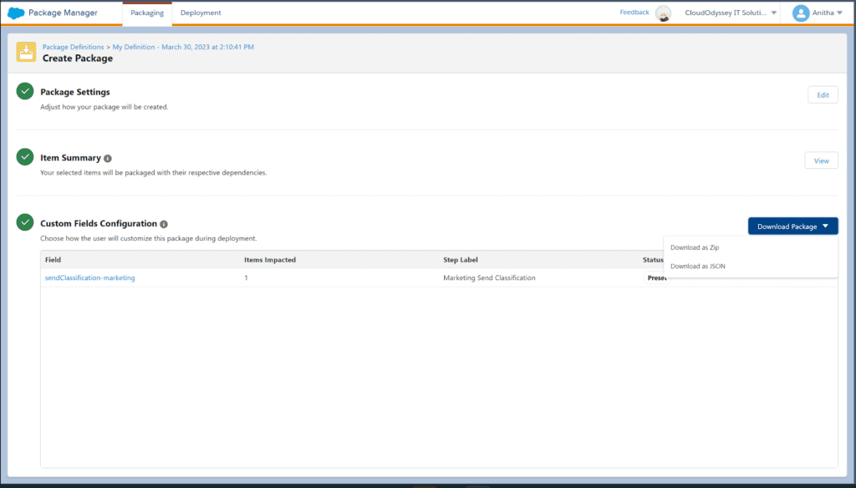The height and width of the screenshot is (488, 856).
Task: Click the 'Choose how the user will customize' text
Action: click(149, 238)
